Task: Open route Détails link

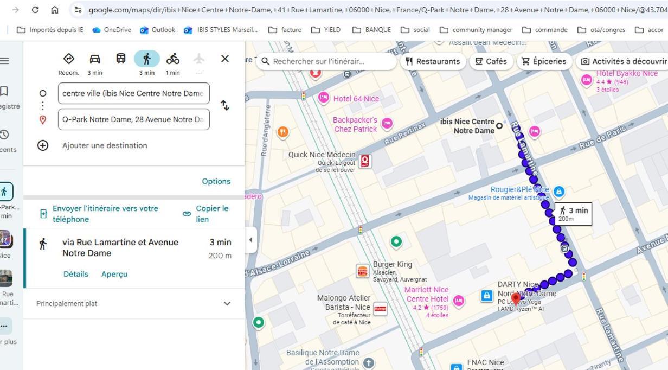Action: pos(75,274)
